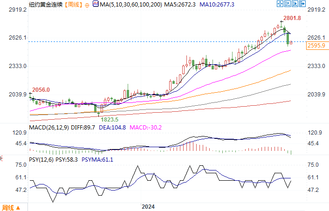Click the export chart arrow icon
This screenshot has width=329, height=211.
(302, 4)
